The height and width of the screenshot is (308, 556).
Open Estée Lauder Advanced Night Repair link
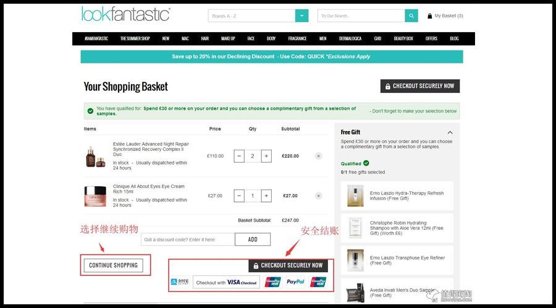point(151,149)
